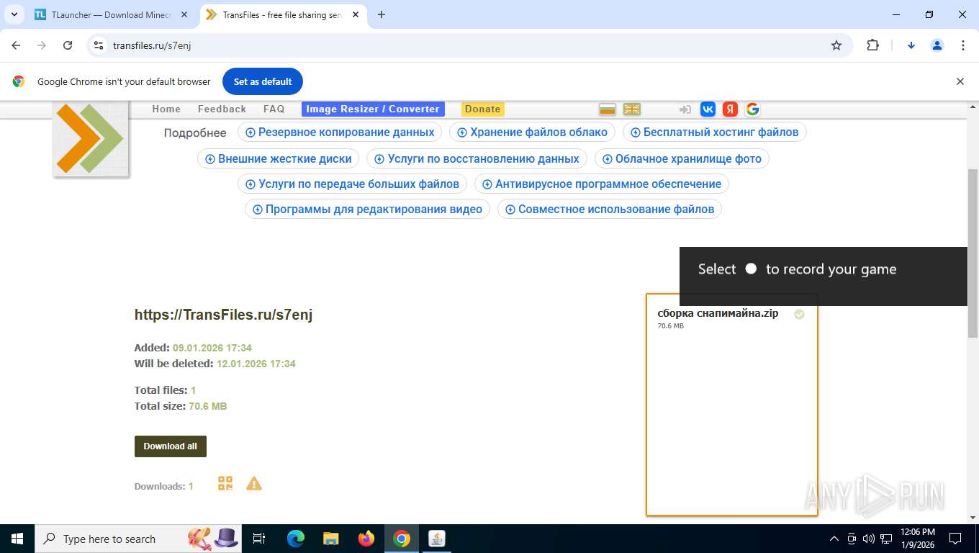979x553 pixels.
Task: Open the Chrome three-dot menu
Action: [962, 45]
